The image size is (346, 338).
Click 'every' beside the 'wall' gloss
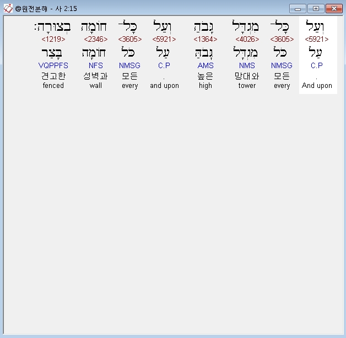[130, 86]
